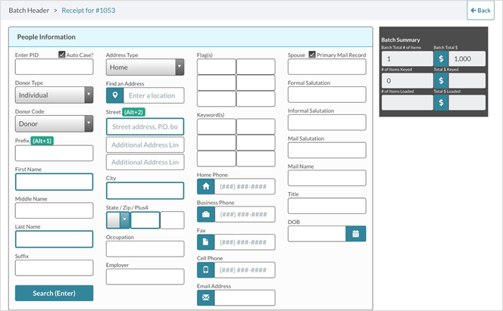Click the Email Address input field
Screen dimensions: 503x311
pyautogui.click(x=245, y=298)
